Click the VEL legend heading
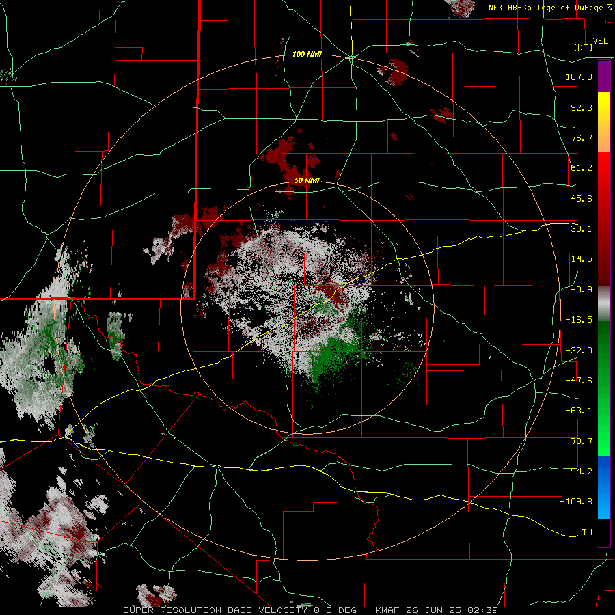Image resolution: width=615 pixels, height=615 pixels. coord(600,41)
